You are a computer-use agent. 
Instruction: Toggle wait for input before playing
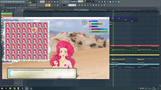pyautogui.click(x=49, y=2)
